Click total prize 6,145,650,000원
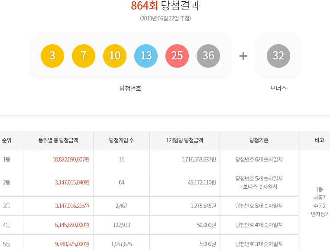330x250 pixels. (x=72, y=225)
